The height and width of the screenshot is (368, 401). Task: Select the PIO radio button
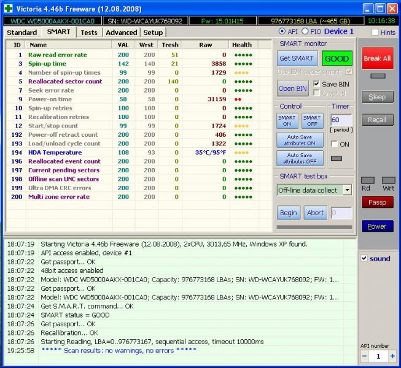coord(306,31)
